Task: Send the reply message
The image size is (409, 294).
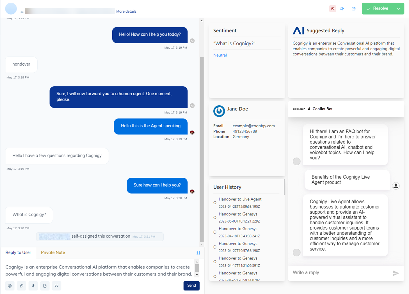Action: 191,286
